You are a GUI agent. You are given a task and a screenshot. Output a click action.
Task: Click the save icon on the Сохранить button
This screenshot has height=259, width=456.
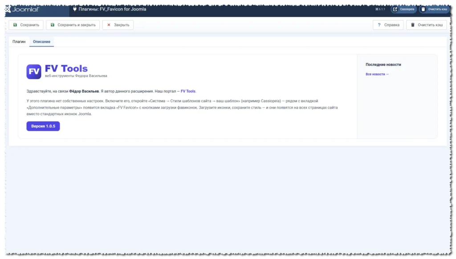pyautogui.click(x=15, y=25)
